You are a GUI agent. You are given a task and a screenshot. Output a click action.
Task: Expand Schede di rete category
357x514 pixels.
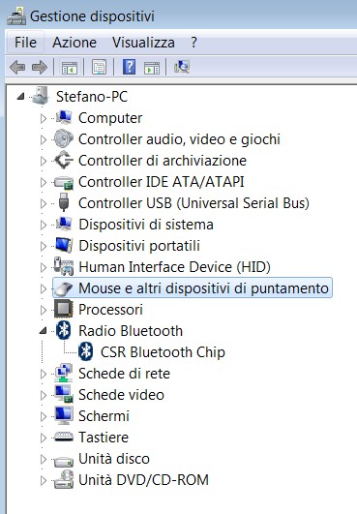click(44, 374)
